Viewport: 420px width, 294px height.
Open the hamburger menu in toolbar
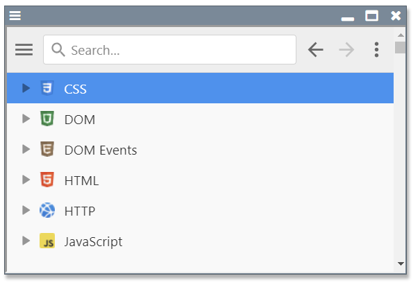pos(24,50)
